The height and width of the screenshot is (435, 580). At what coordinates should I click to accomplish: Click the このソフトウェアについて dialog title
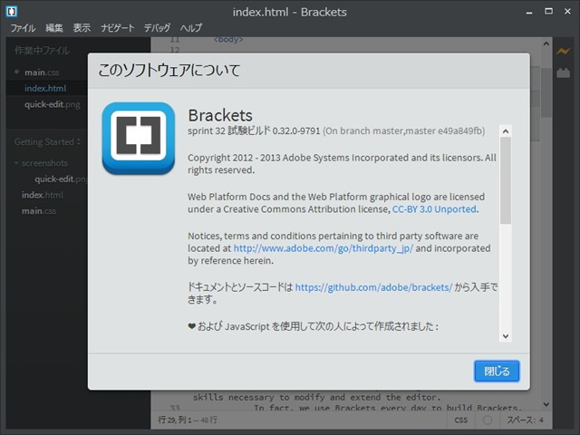pos(169,71)
